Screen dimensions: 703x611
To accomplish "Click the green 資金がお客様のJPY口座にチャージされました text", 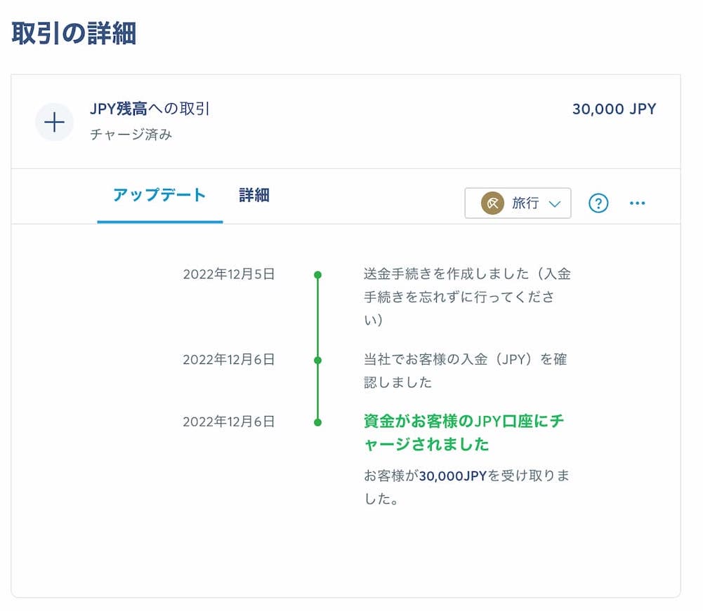I will coord(464,433).
